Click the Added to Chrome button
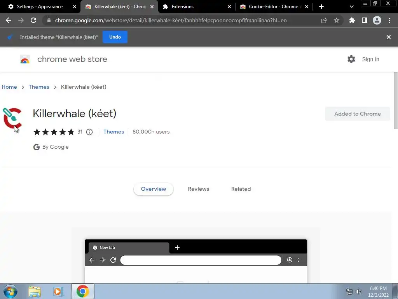398x299 pixels. (358, 114)
